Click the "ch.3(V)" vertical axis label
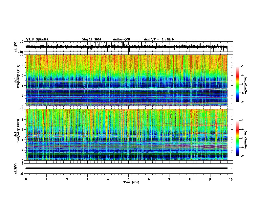Viewport: 260px width, 201px height. pos(16,168)
